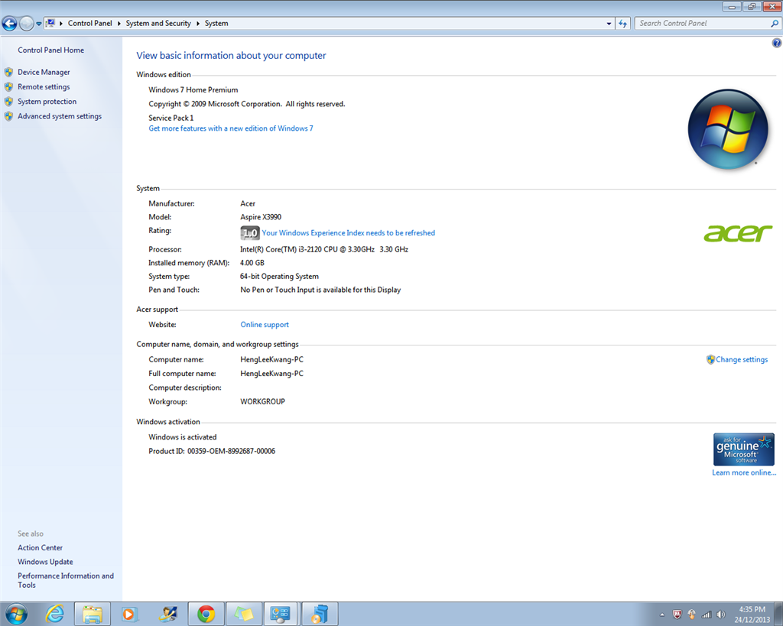Click the computer icon in the address bar

point(50,23)
